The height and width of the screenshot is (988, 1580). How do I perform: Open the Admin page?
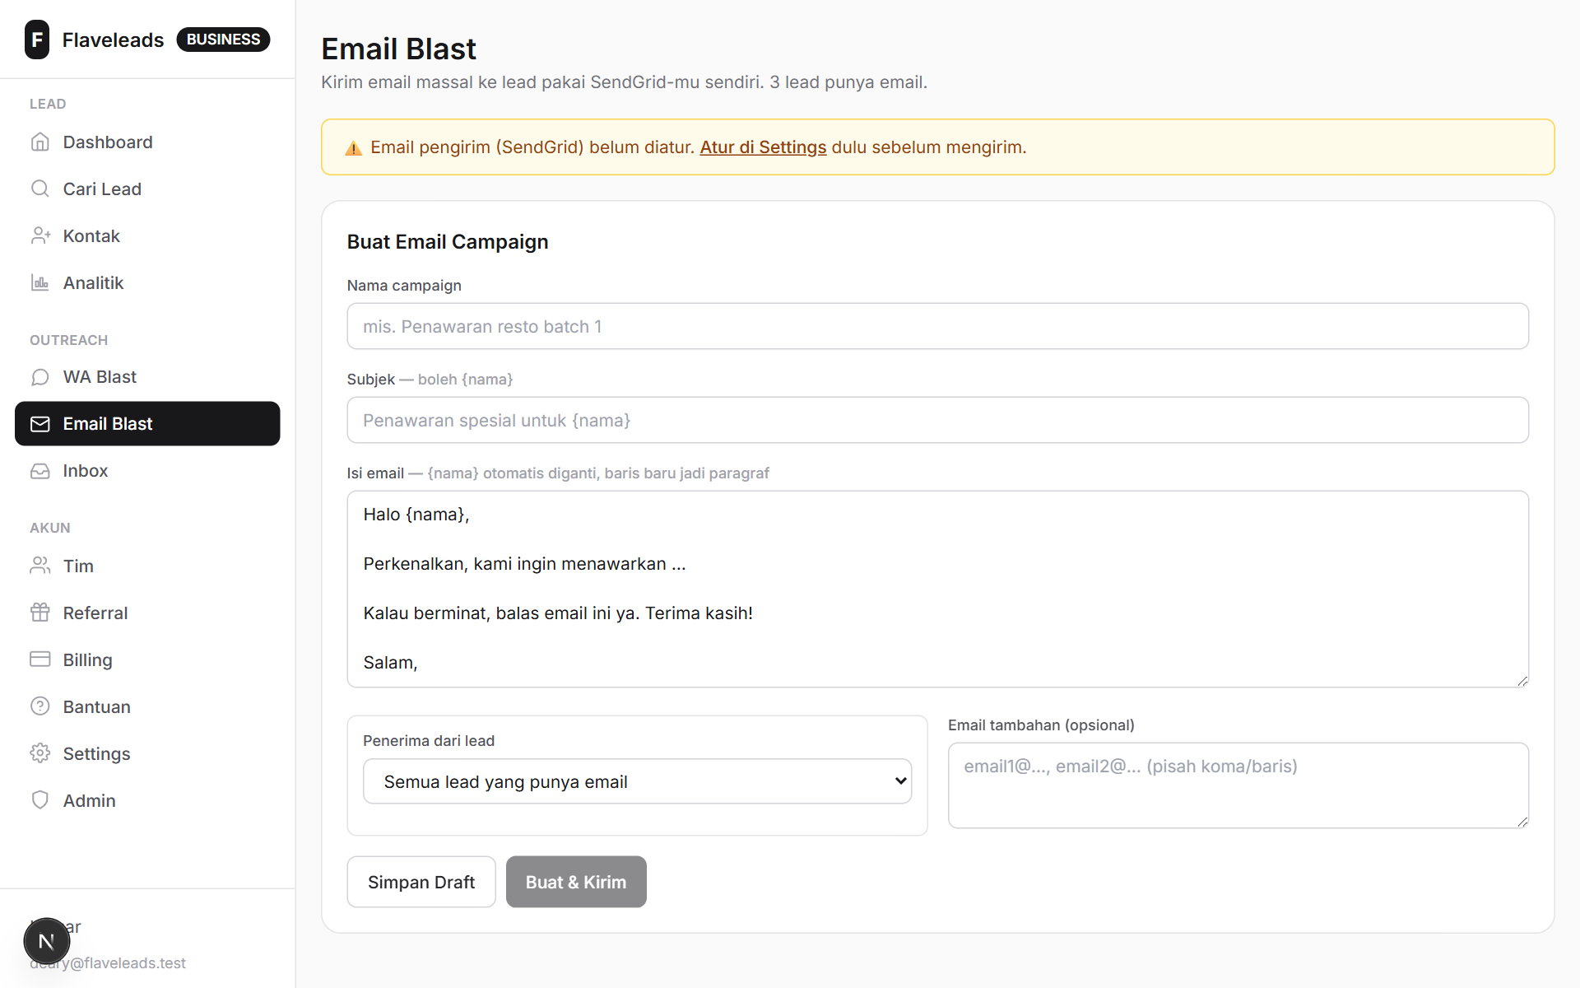(x=147, y=800)
